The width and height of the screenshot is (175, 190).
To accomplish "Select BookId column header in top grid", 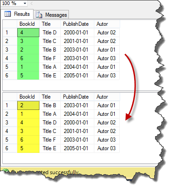I will 28,24.
